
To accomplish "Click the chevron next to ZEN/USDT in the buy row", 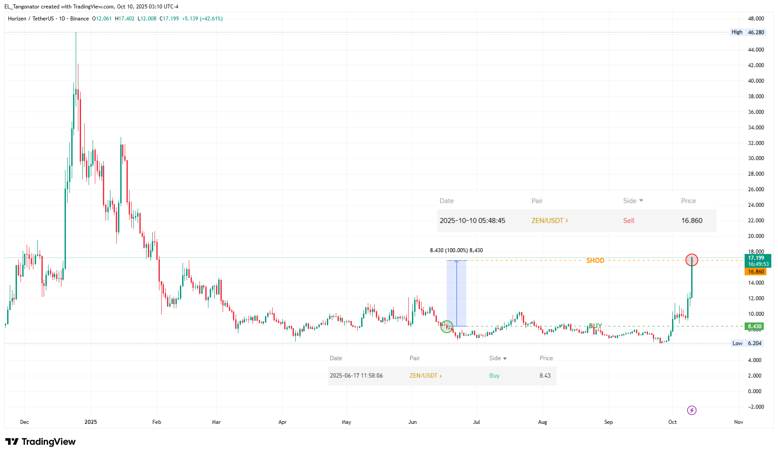I will click(441, 375).
